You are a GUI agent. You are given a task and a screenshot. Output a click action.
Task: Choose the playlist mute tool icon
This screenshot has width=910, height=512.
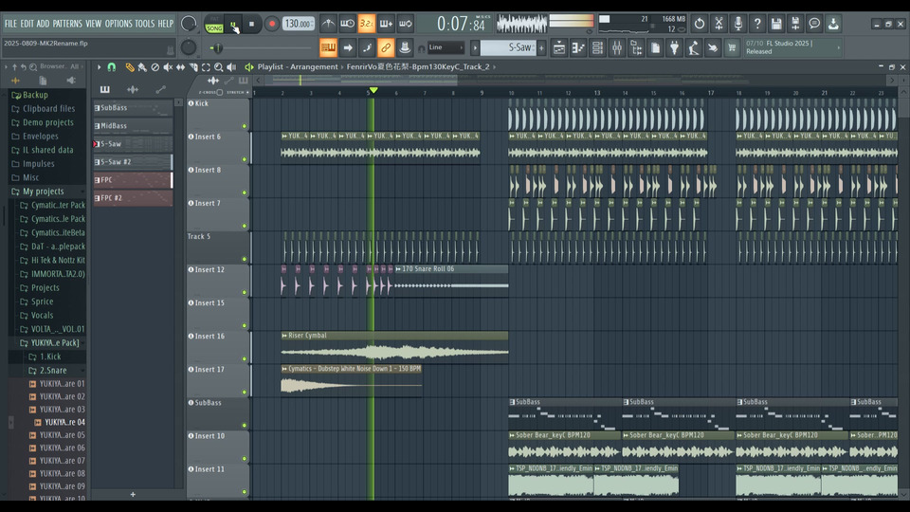pos(168,67)
